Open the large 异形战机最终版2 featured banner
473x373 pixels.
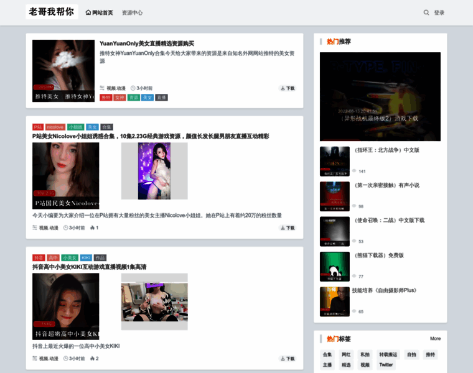click(x=380, y=96)
